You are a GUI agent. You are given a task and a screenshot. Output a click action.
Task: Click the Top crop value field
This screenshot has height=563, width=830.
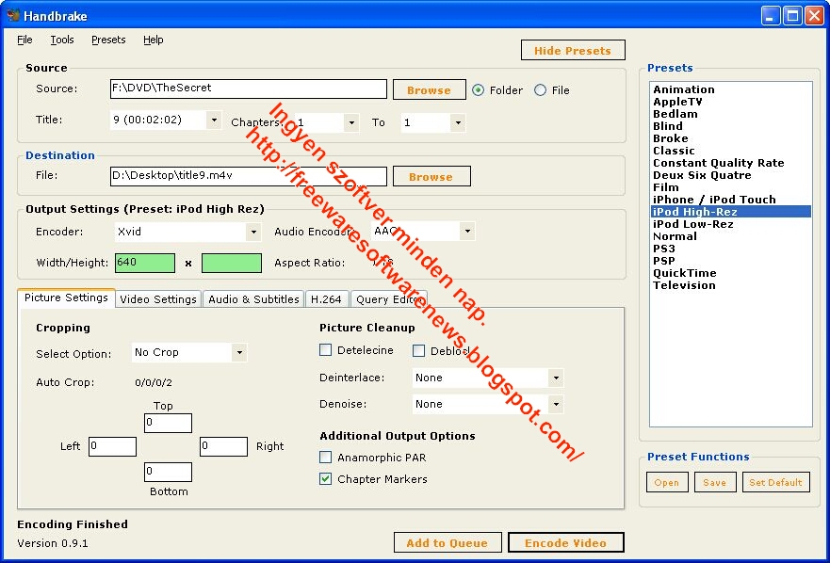[x=168, y=423]
